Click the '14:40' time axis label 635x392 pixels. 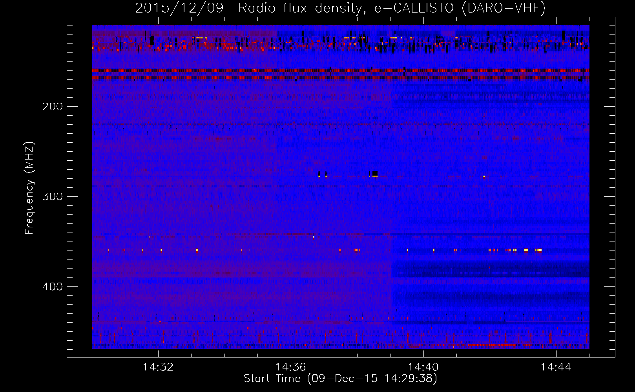pos(423,367)
